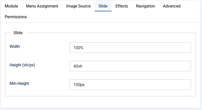Click blank tab bar area beside Permissions
This screenshot has height=110, width=202.
[x=112, y=17]
